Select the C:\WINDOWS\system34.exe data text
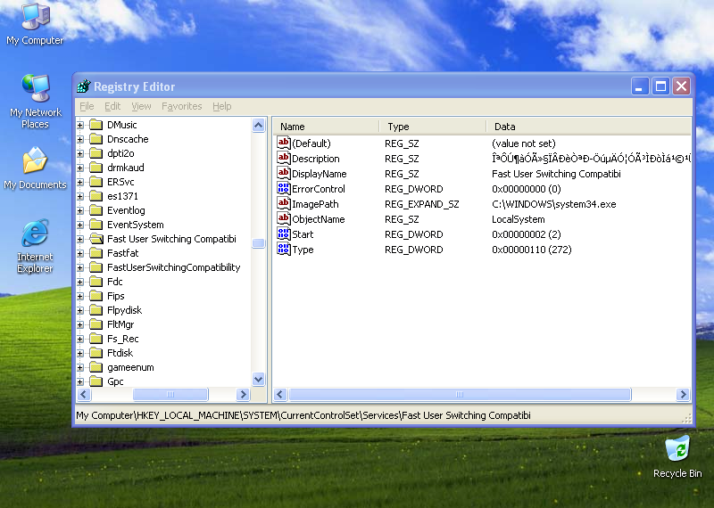This screenshot has width=714, height=508. point(553,204)
